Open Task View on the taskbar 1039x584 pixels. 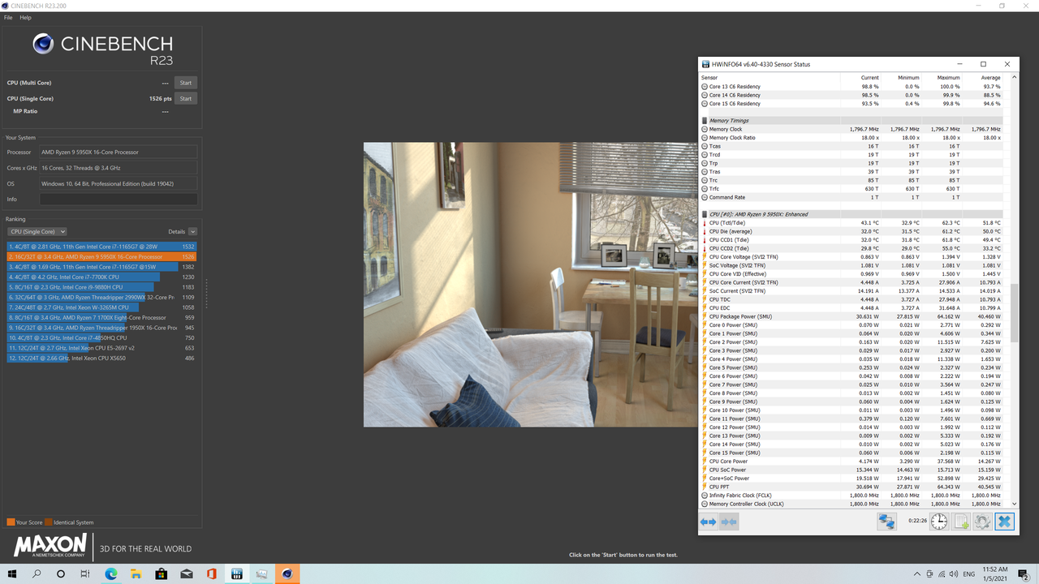(x=85, y=574)
